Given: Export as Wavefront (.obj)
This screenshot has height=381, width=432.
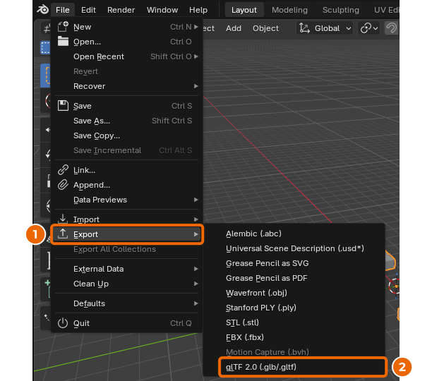Looking at the screenshot, I should (x=294, y=293).
